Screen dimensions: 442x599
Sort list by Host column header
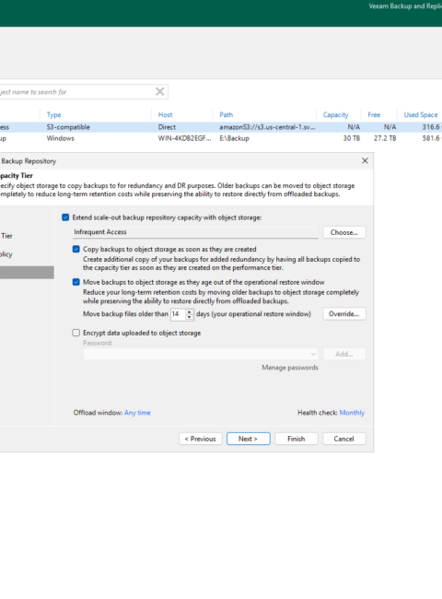tap(165, 114)
